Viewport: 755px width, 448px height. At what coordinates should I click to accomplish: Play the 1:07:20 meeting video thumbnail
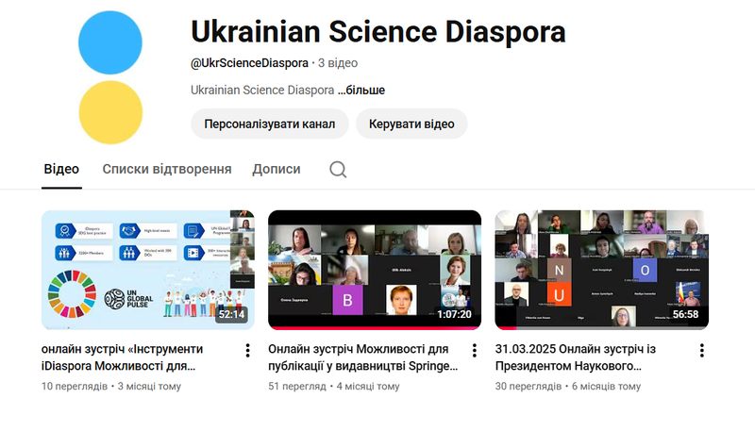[375, 269]
